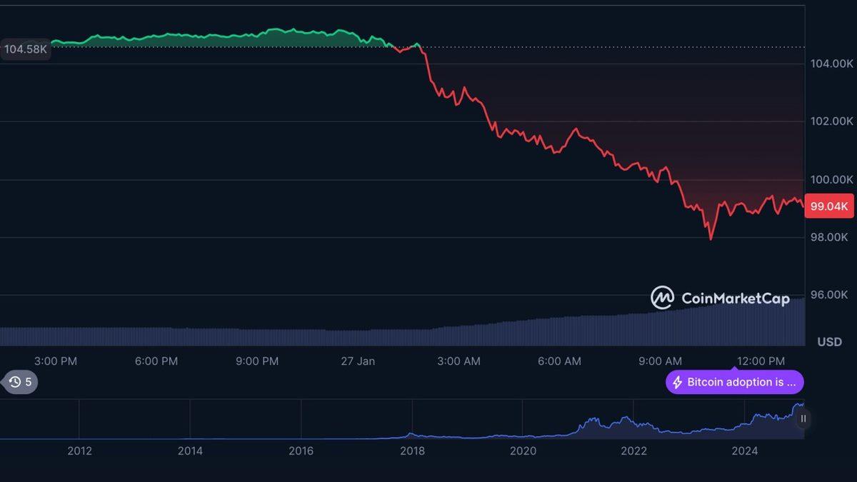The height and width of the screenshot is (482, 857).
Task: Select the 2024 label on the timeline
Action: point(746,451)
